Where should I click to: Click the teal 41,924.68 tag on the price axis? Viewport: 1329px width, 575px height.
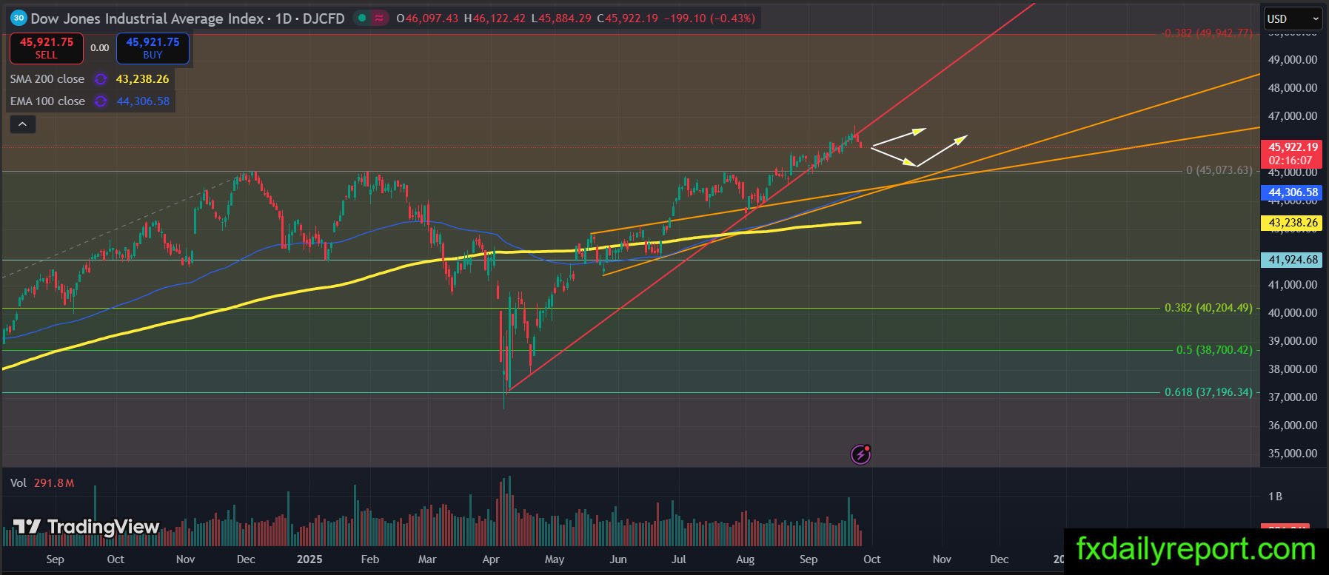(x=1292, y=260)
